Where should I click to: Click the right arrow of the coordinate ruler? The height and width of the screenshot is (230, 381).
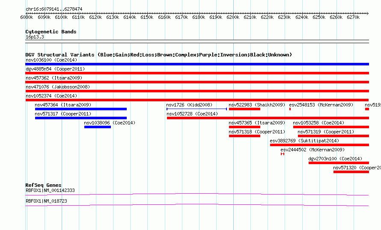[x=368, y=13]
